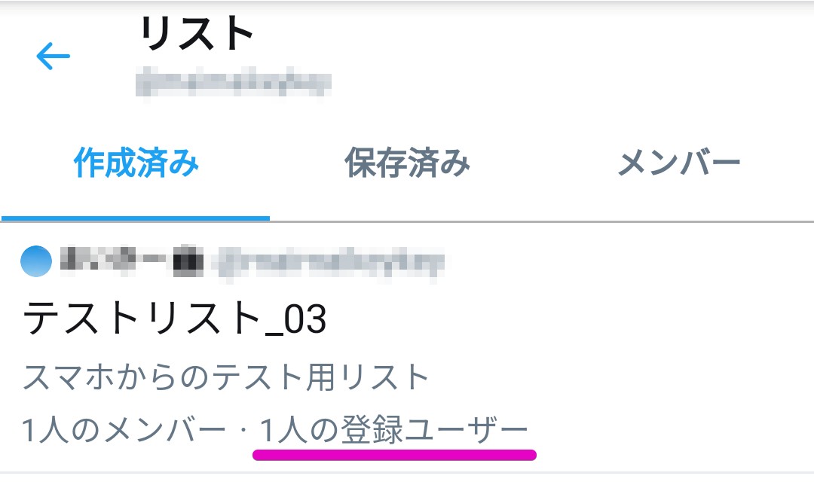Click the 登録ユーザー word in list footer
The width and height of the screenshot is (814, 488).
click(434, 430)
